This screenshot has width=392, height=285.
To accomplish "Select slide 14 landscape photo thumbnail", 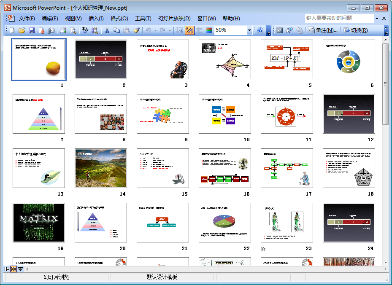I will click(101, 168).
